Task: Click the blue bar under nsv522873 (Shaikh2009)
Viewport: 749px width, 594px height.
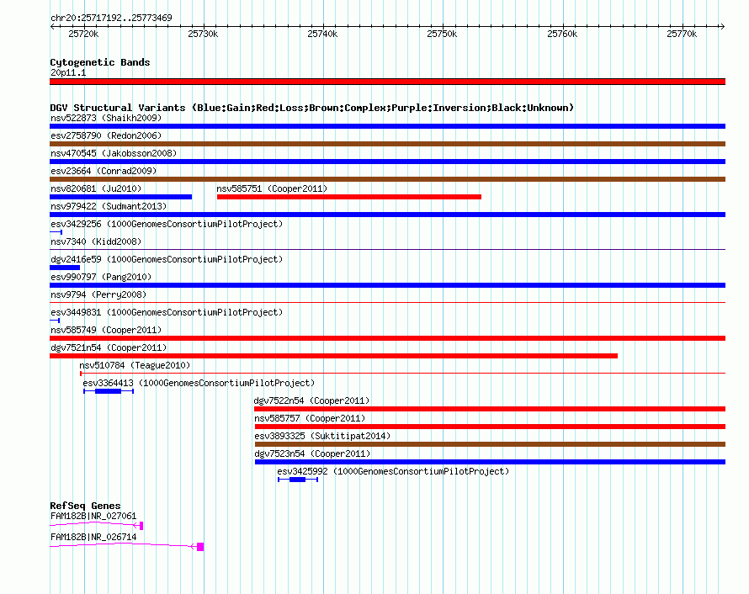Action: point(387,126)
